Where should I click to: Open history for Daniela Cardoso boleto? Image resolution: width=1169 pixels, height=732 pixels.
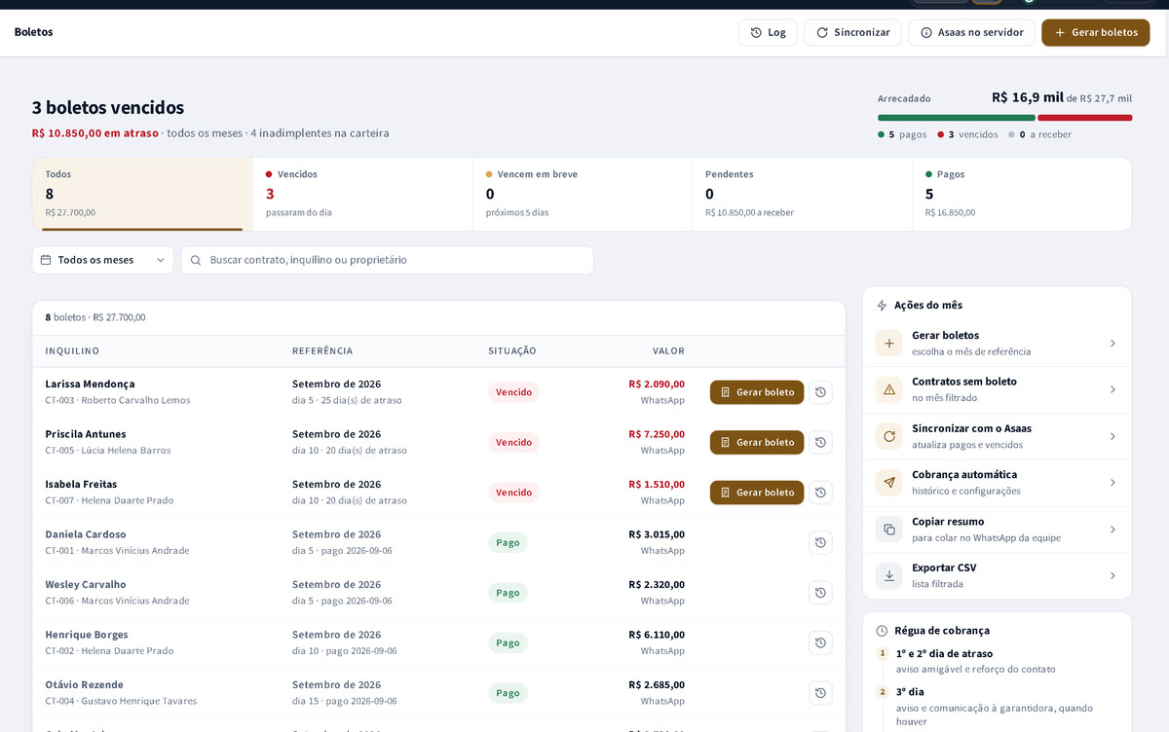point(820,542)
